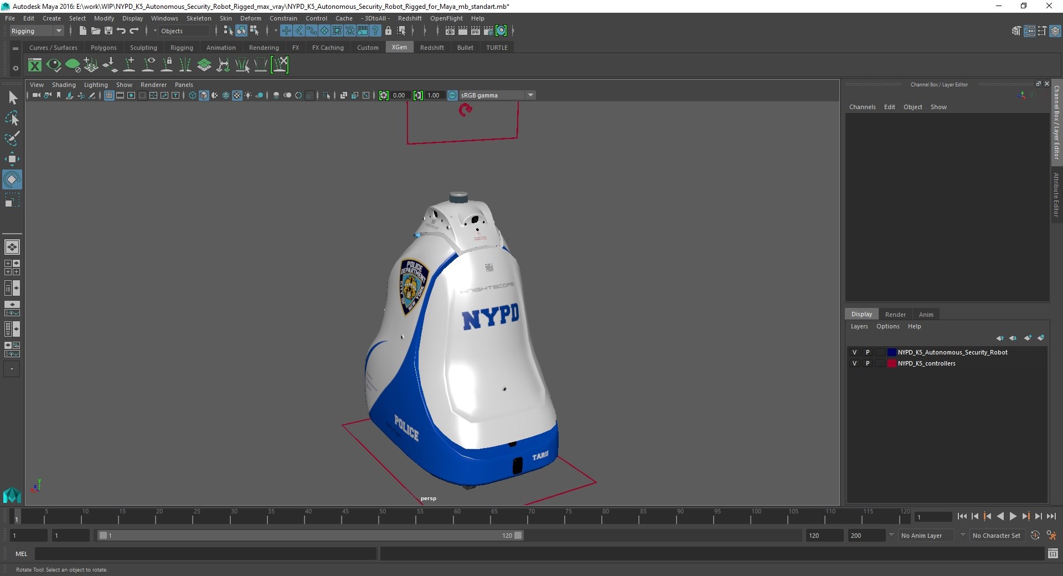Viewport: 1063px width, 576px height.
Task: Open a scene with the folder icon
Action: (96, 31)
